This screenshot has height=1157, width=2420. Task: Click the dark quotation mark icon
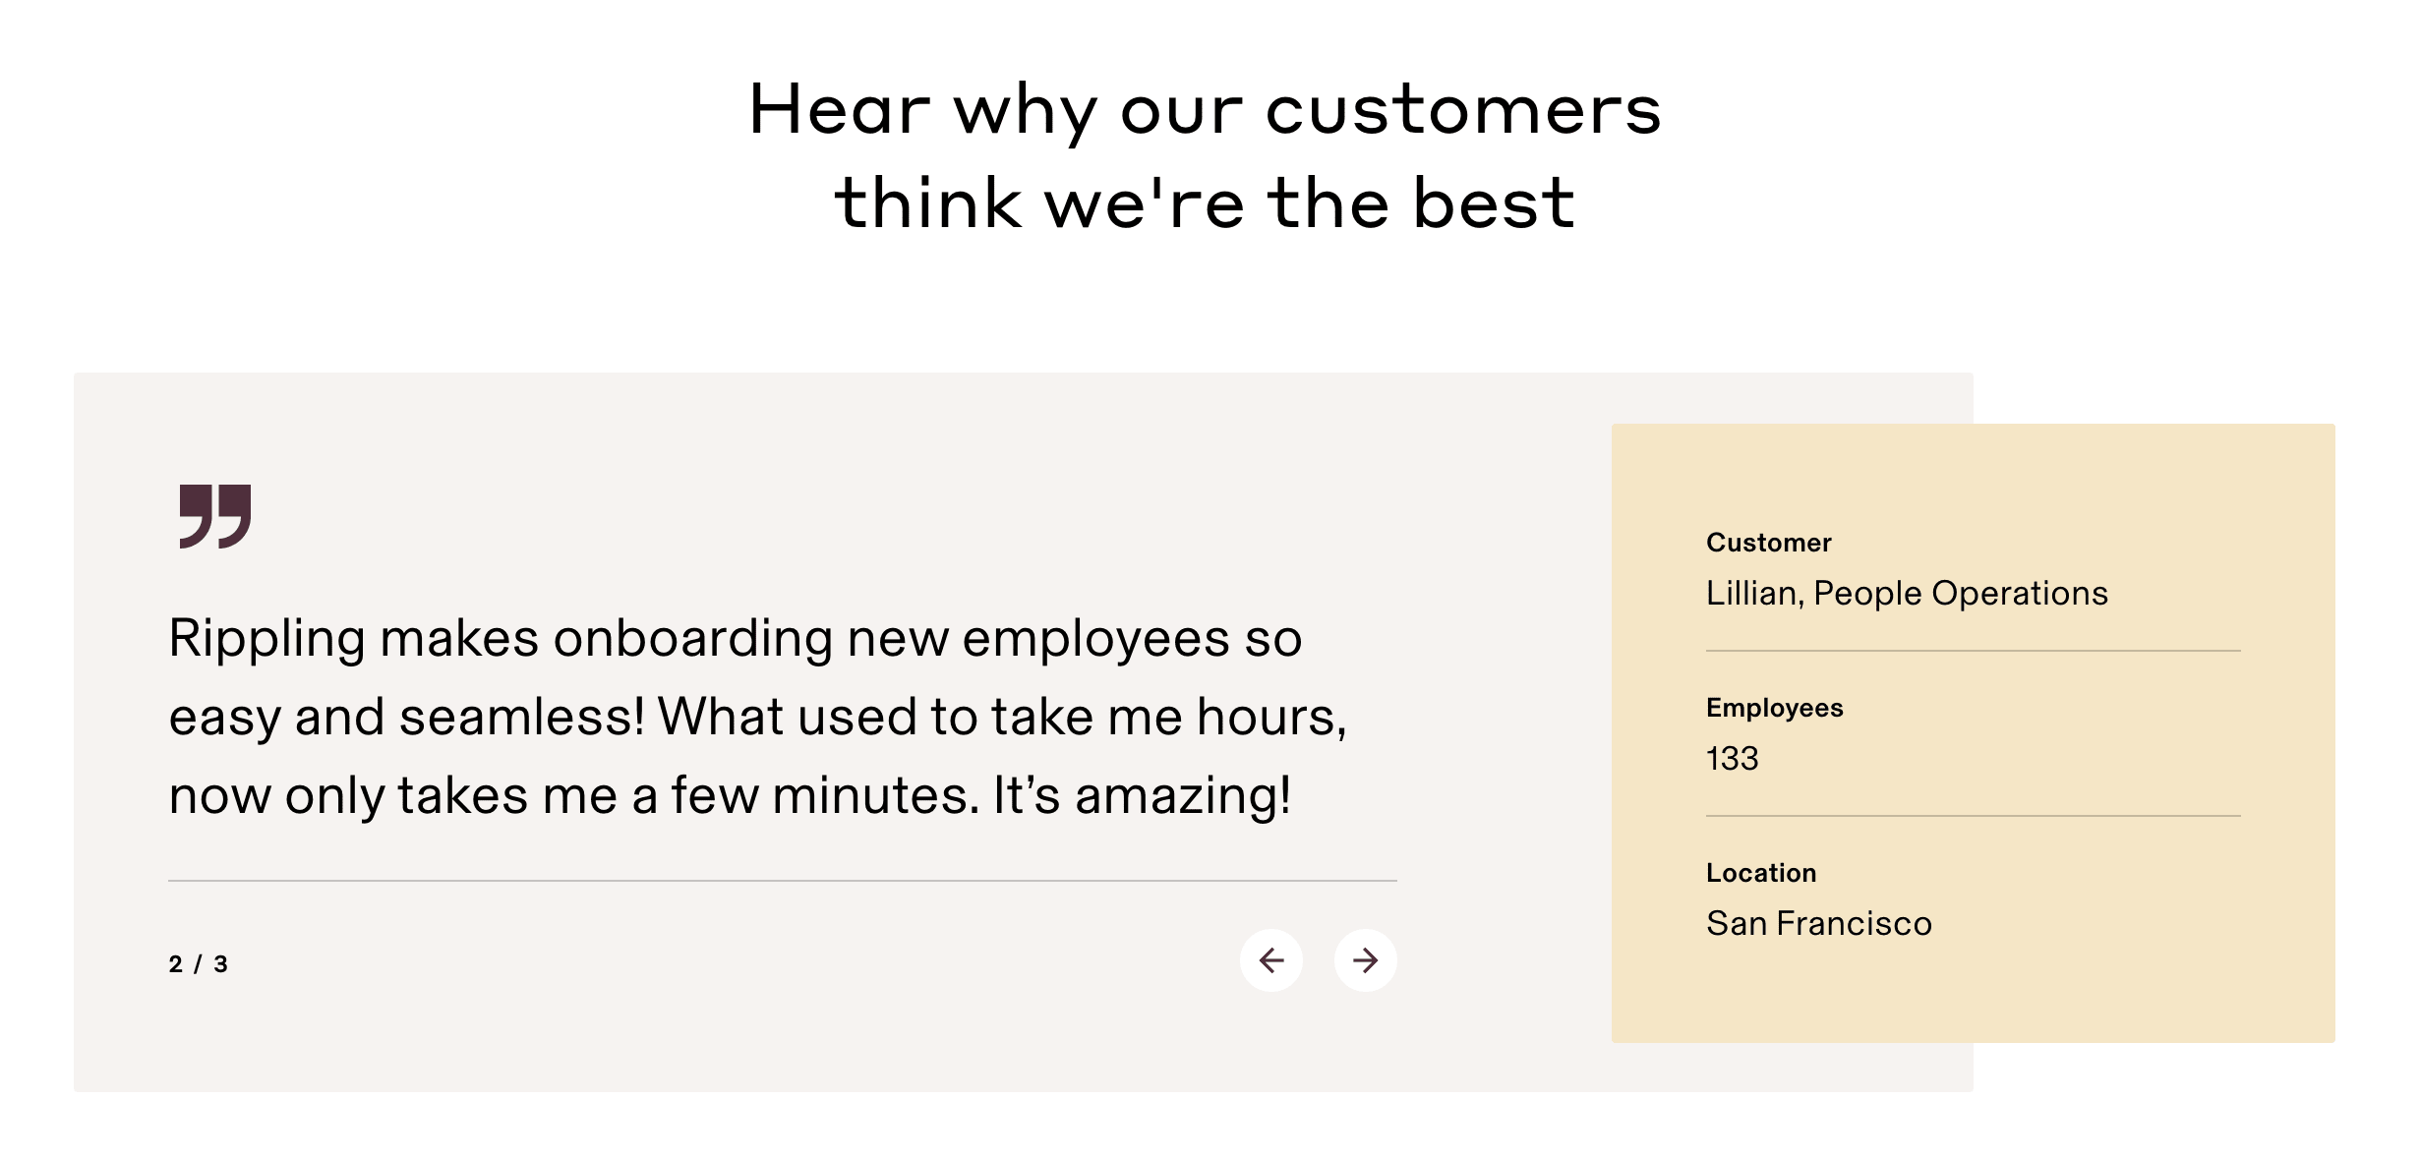(x=215, y=516)
